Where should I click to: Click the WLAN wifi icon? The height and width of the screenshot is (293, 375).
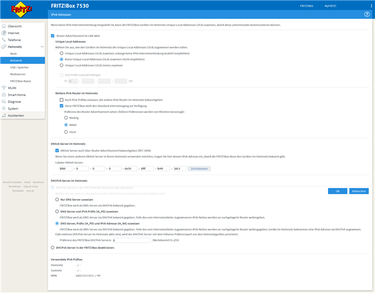click(4, 88)
